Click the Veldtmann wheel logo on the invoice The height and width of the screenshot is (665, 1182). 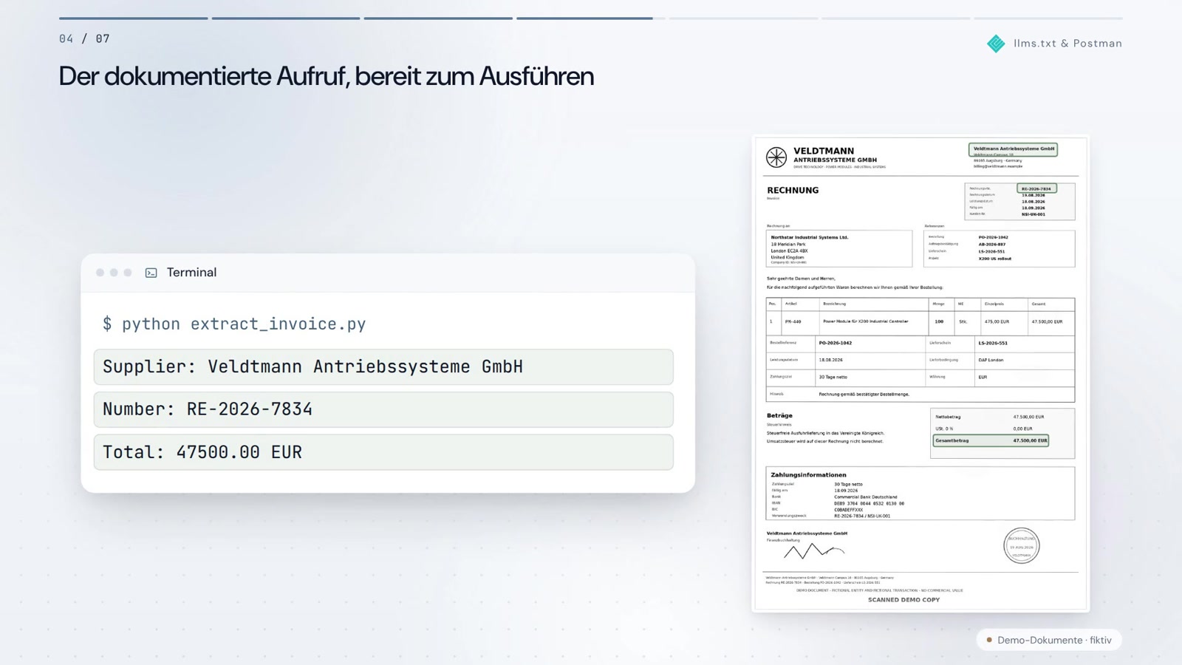pos(776,157)
